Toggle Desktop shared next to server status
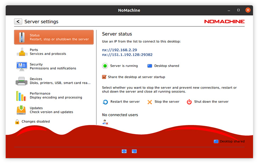The image size is (258, 164). click(149, 66)
